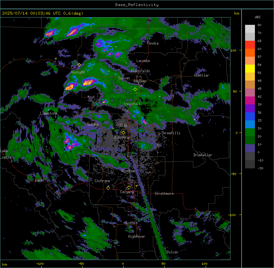Click the yellow v marker northwest of RockyMH
The image size is (274, 268).
56,59
